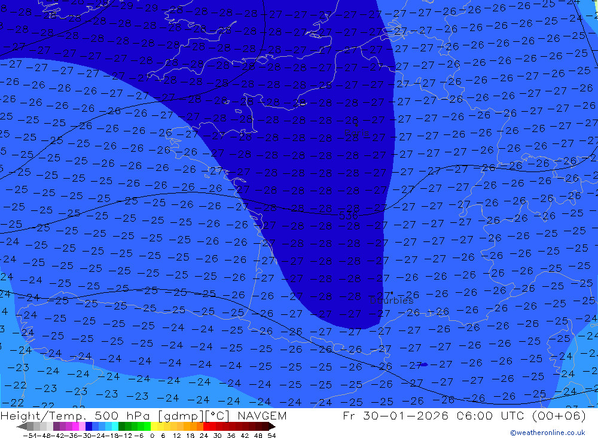This screenshot has height=438, width=598.
Task: Click the -54 value on the legend scale
Action: point(30,436)
